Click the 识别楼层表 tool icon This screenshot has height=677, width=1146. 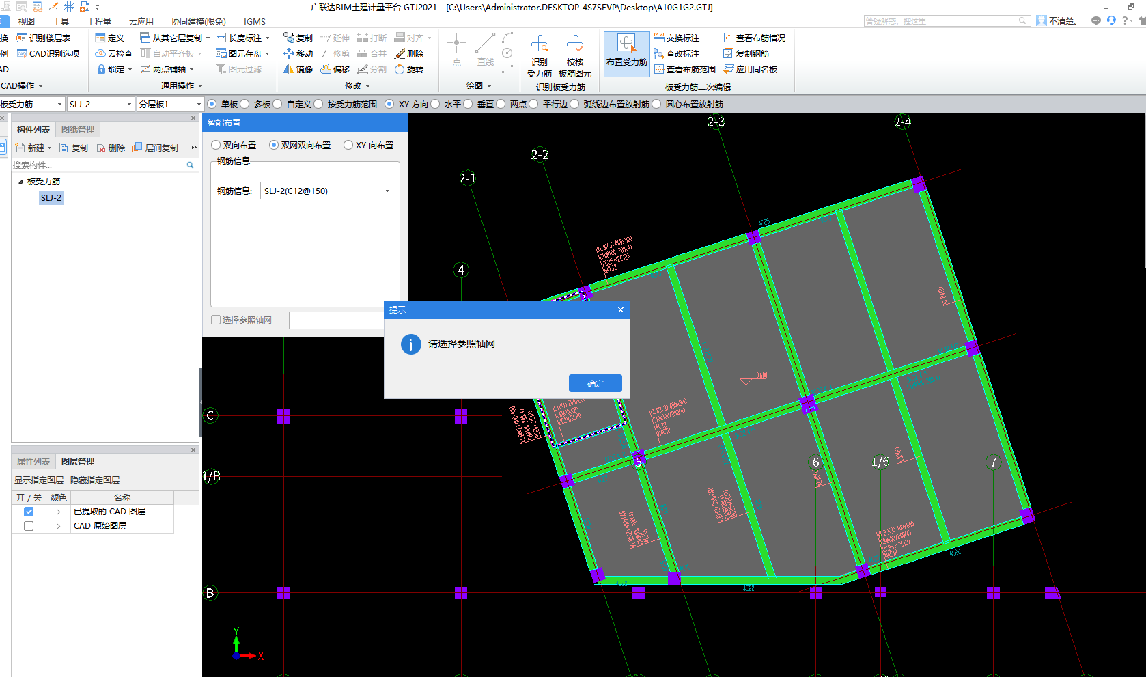coord(22,38)
